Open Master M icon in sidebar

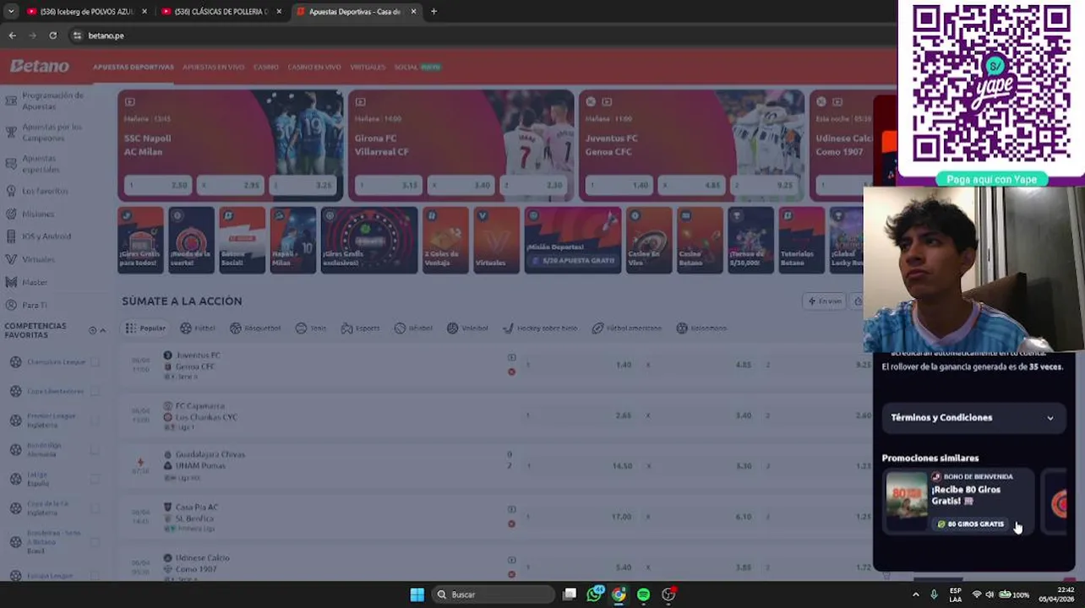pos(11,282)
